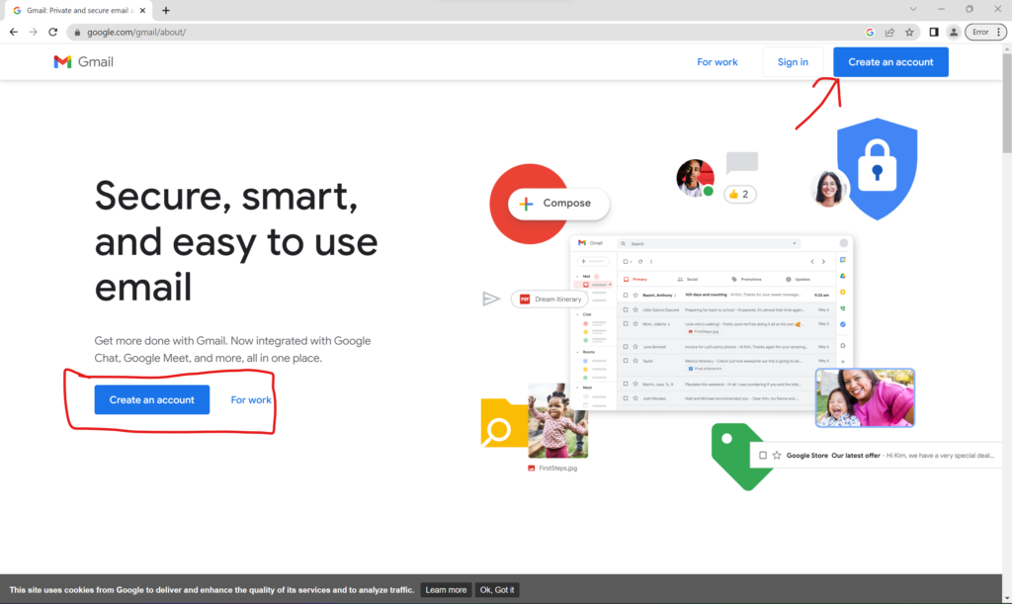
Task: Click the browser forward arrow
Action: coord(33,32)
